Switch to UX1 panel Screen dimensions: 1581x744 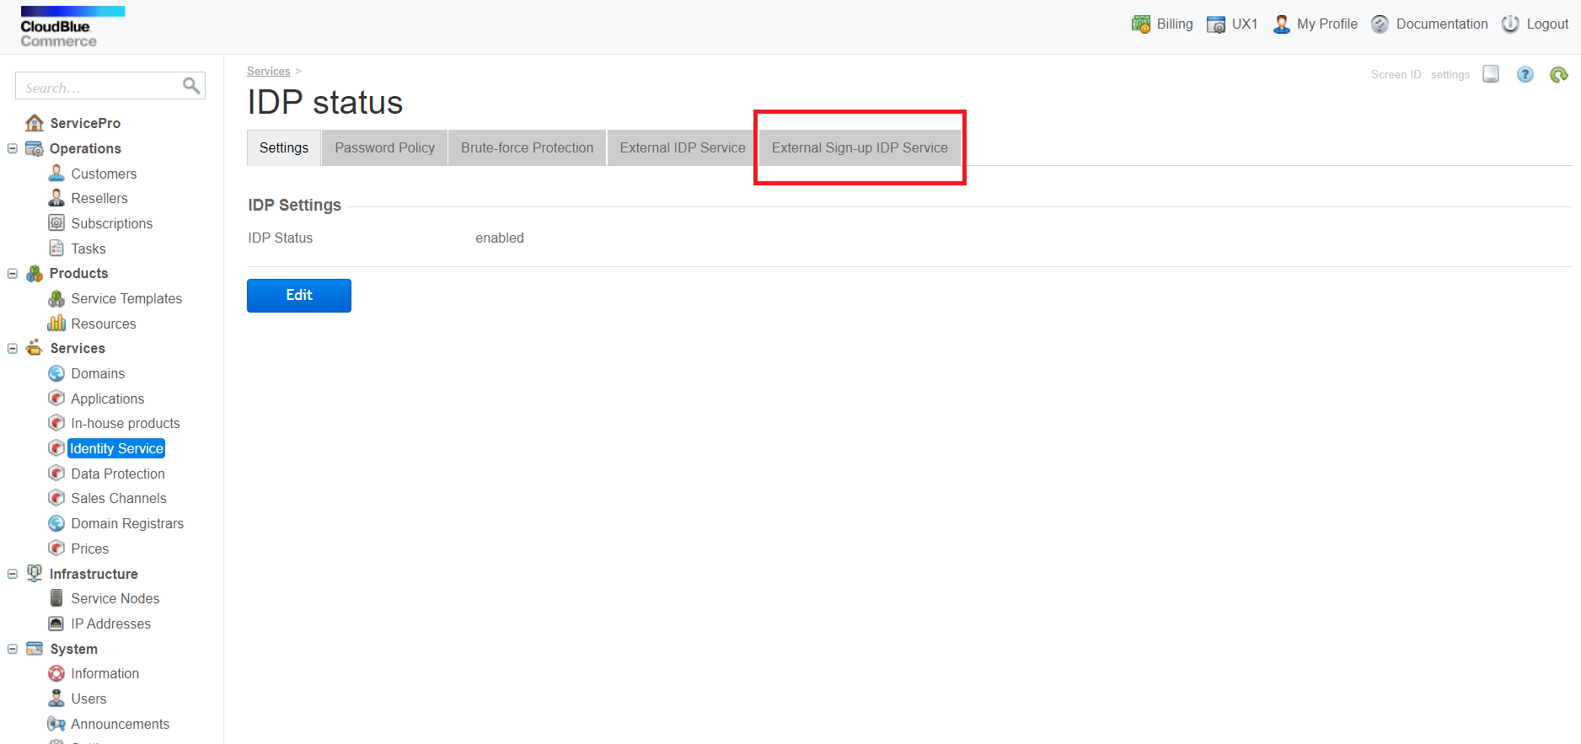(1232, 24)
